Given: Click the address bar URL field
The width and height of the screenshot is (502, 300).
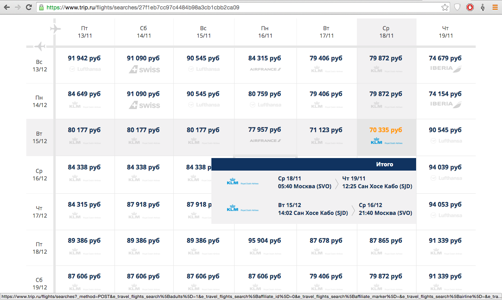Looking at the screenshot, I should point(243,7).
